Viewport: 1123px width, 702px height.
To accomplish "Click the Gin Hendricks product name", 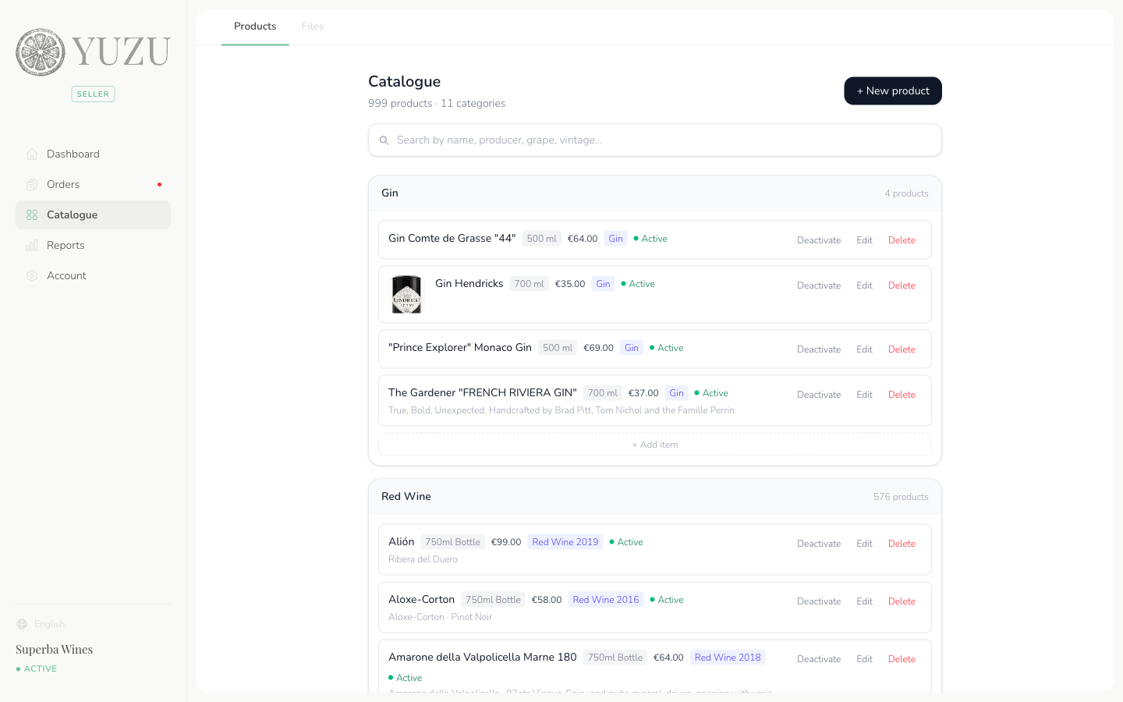I will coord(469,284).
